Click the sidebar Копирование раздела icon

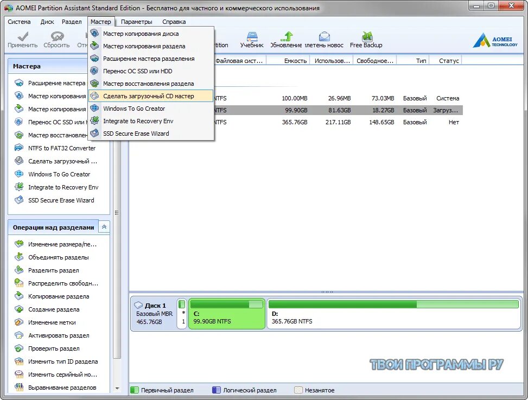(19, 296)
